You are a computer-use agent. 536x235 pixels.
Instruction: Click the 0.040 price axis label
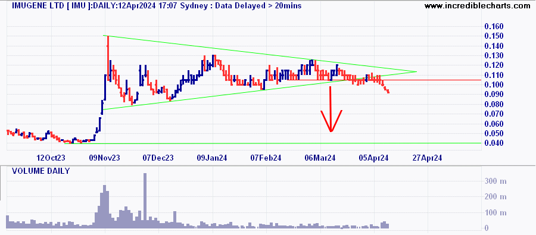pyautogui.click(x=494, y=143)
